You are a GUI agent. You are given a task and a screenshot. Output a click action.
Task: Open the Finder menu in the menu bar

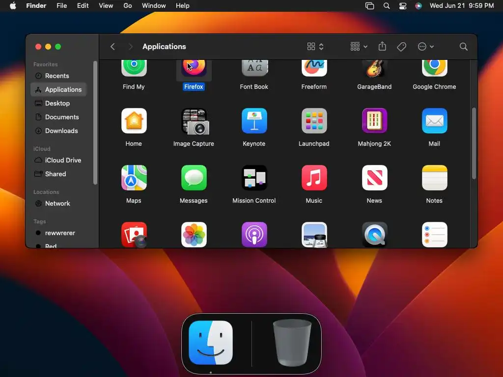[36, 6]
